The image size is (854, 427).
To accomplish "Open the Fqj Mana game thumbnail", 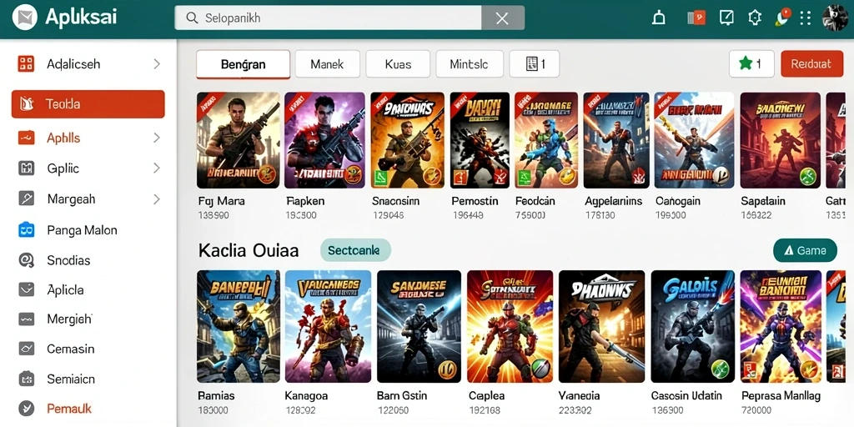I will (x=238, y=140).
